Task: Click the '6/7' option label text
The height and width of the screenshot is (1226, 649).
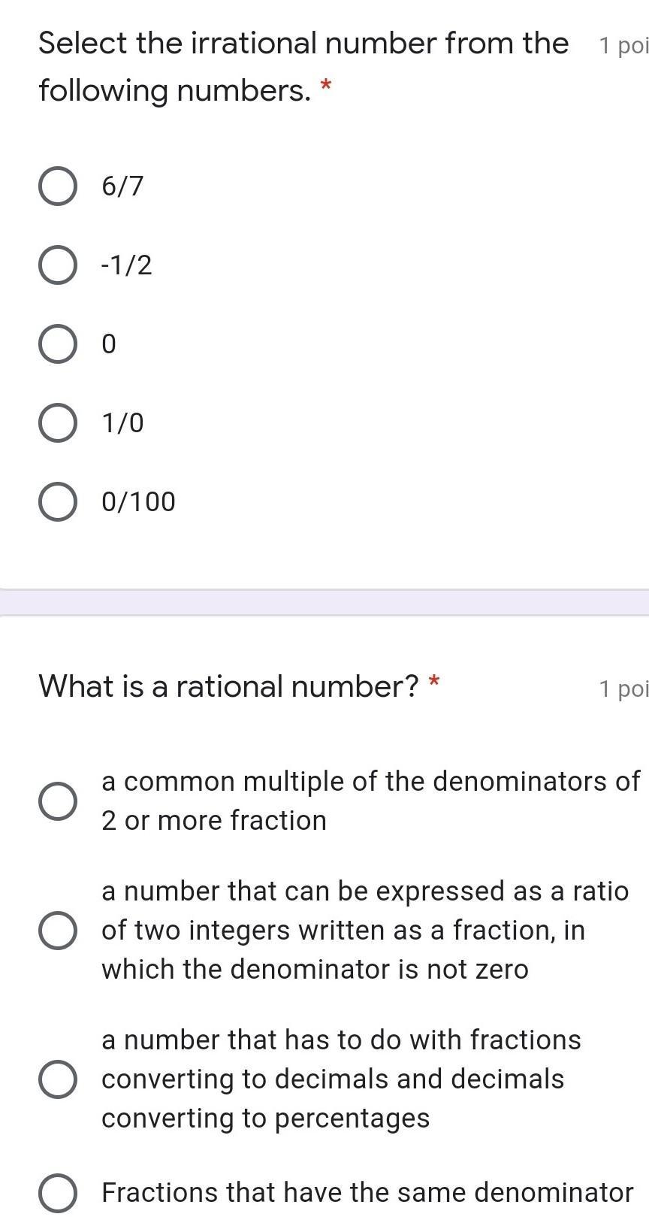Action: click(122, 186)
